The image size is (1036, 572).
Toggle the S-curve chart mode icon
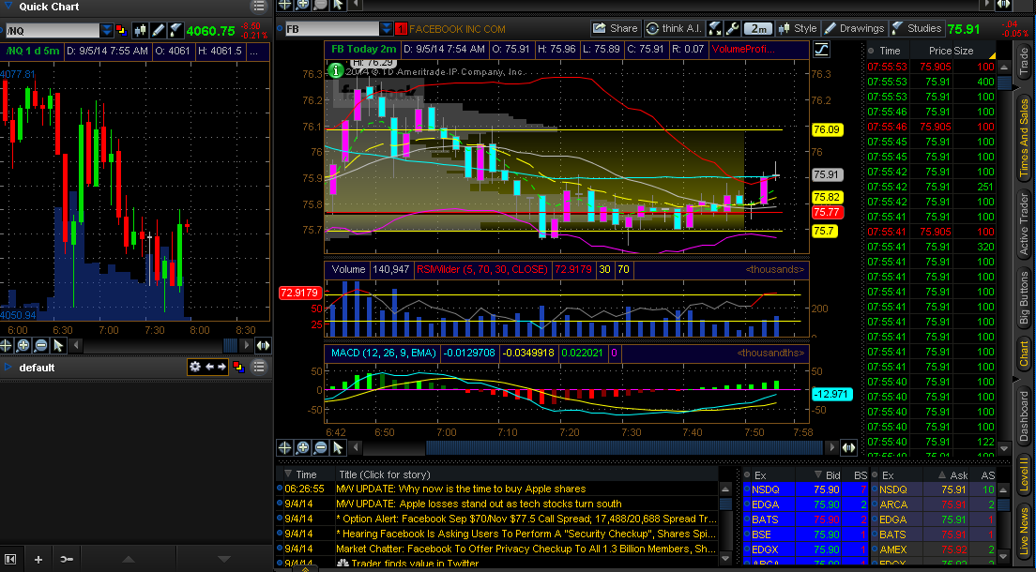click(821, 50)
